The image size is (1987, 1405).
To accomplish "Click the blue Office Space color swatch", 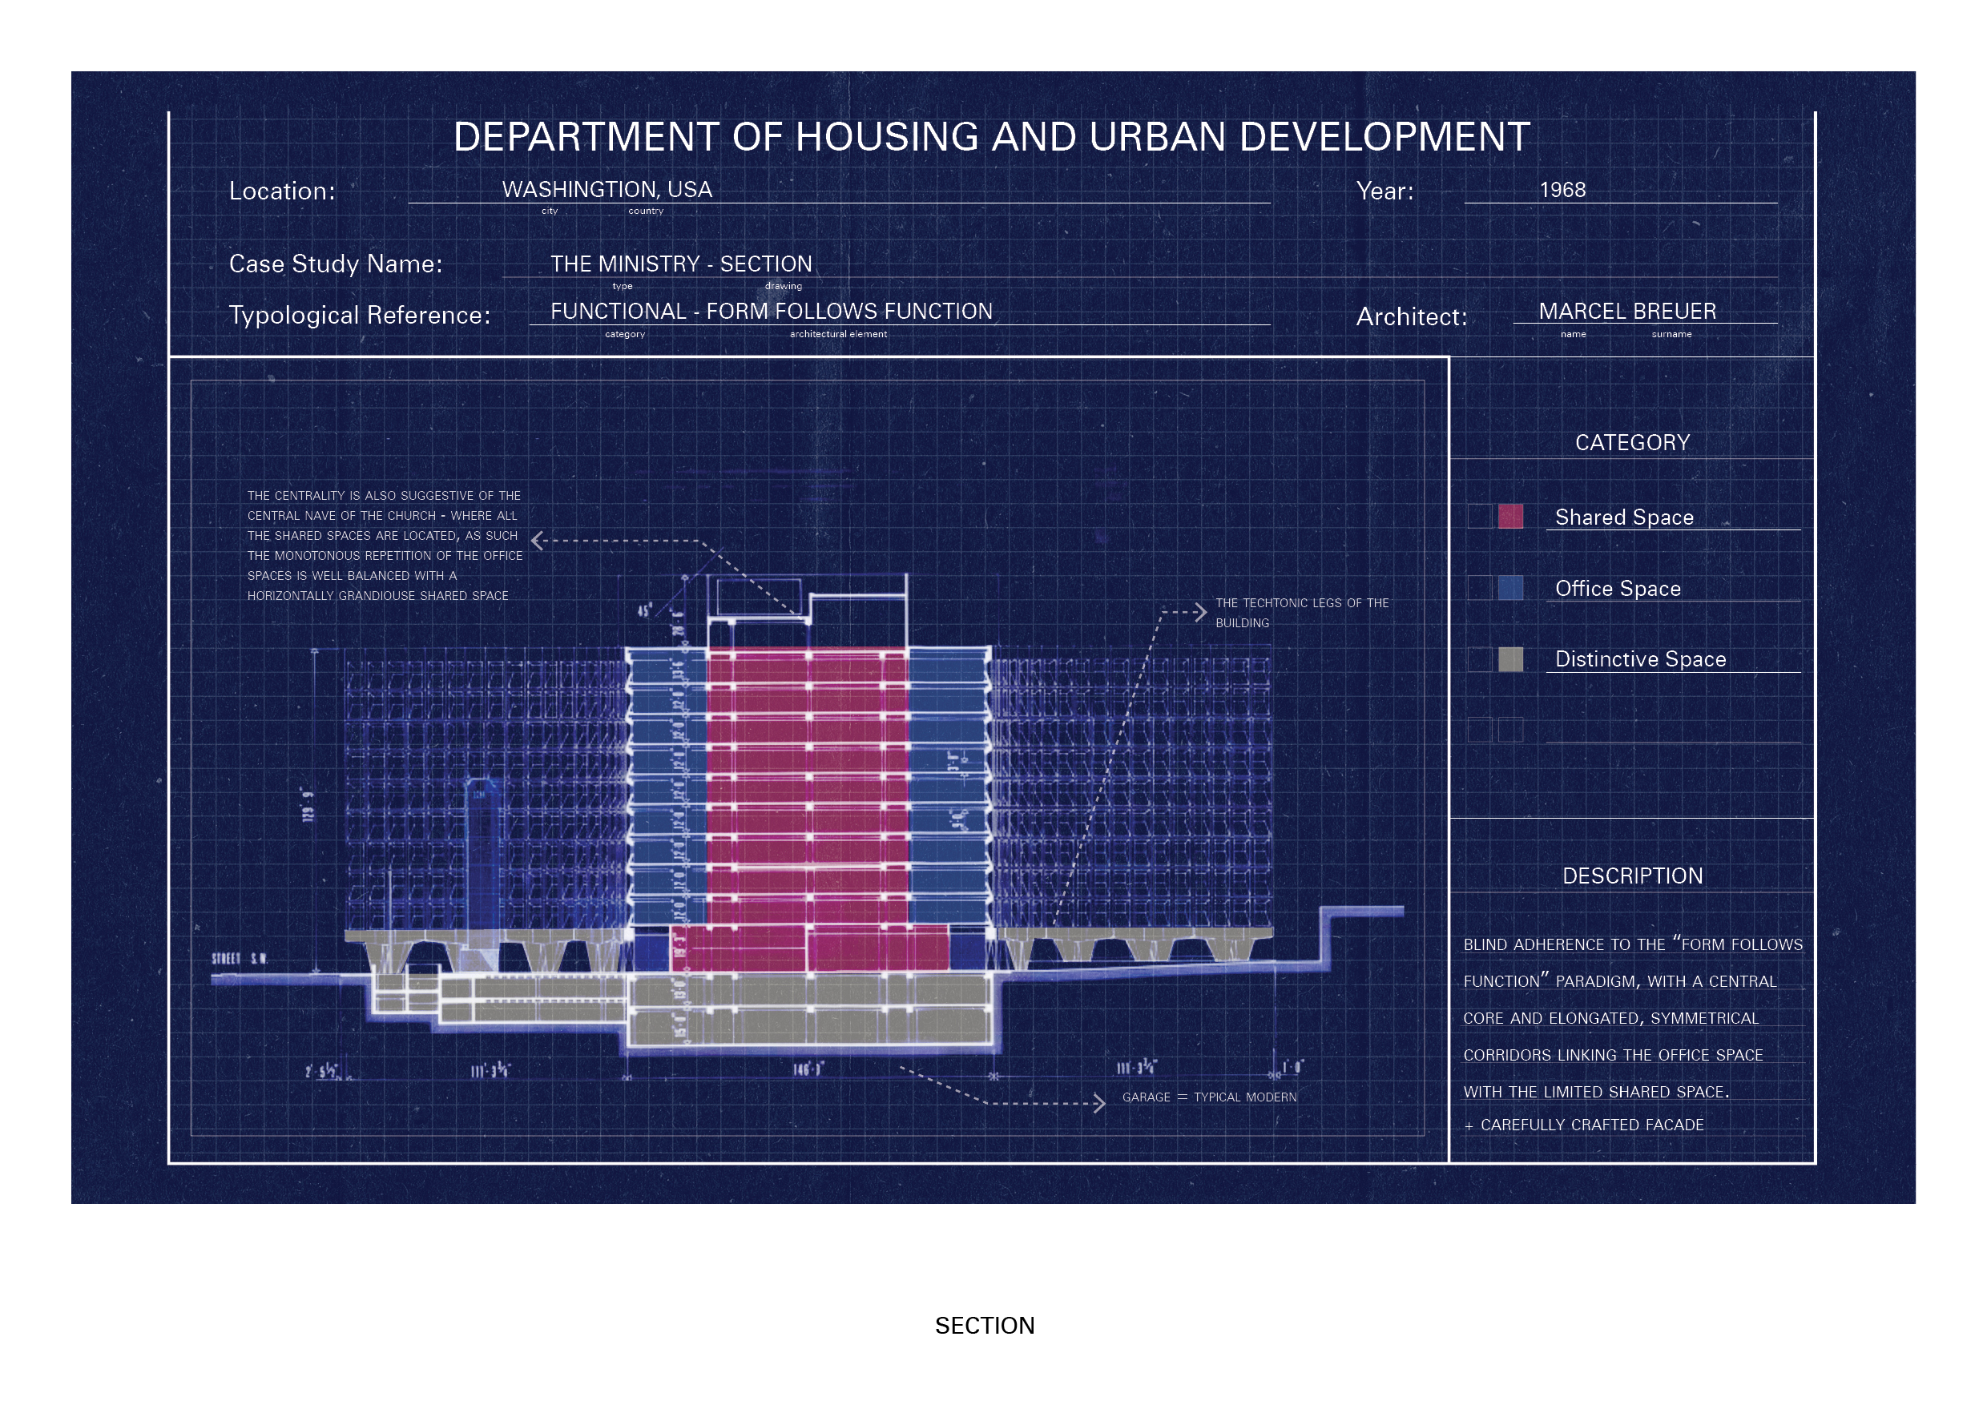I will (x=1511, y=588).
